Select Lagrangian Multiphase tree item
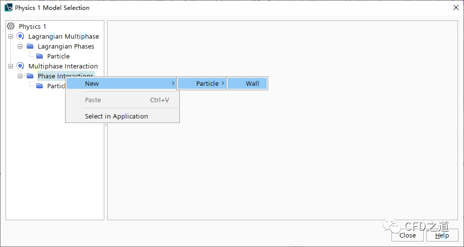Screen dimensions: 464x247 tap(64, 36)
